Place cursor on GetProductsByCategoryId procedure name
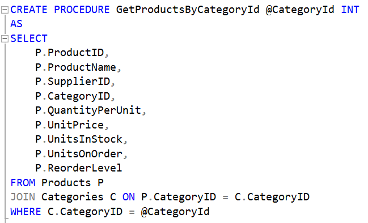This screenshot has height=223, width=368. point(188,10)
